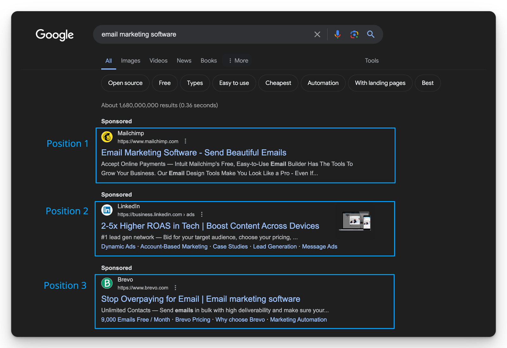507x348 pixels.
Task: Open the Account-Based Marketing sitelink
Action: (174, 247)
